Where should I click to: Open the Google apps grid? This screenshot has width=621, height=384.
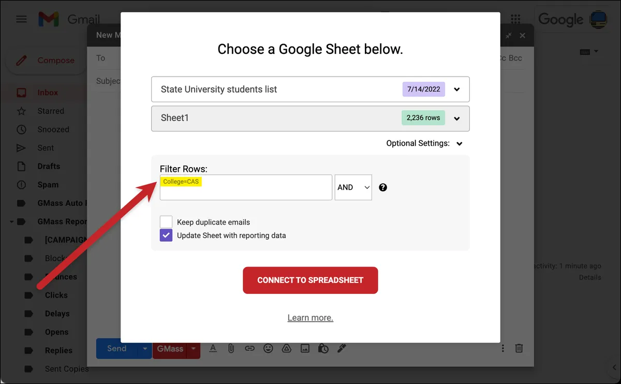515,19
